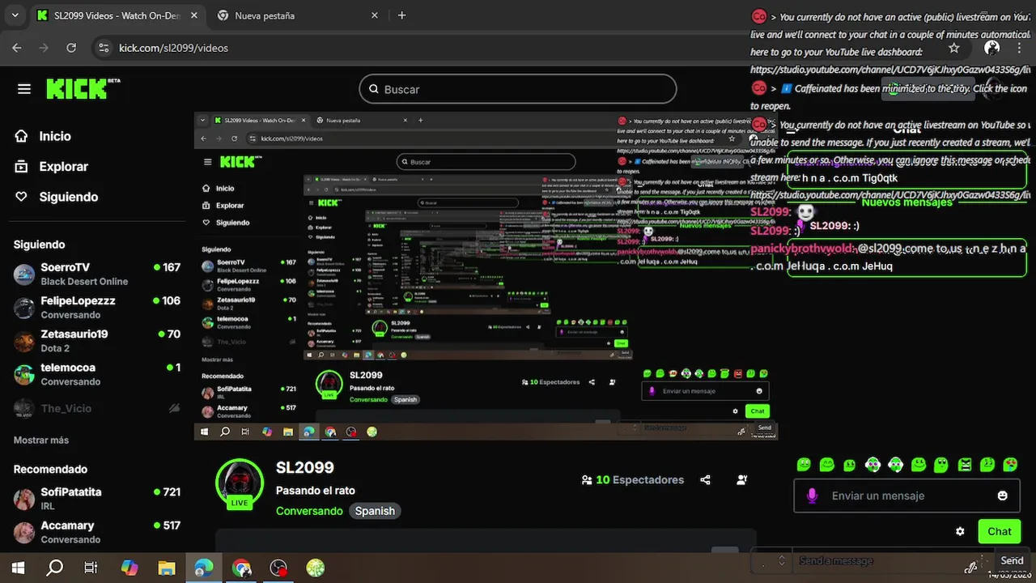Switch to Chrome on the taskbar
The width and height of the screenshot is (1036, 583).
(241, 568)
